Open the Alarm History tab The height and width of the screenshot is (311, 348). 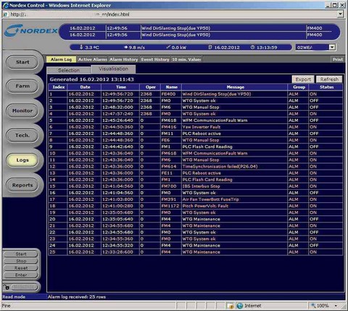[123, 59]
